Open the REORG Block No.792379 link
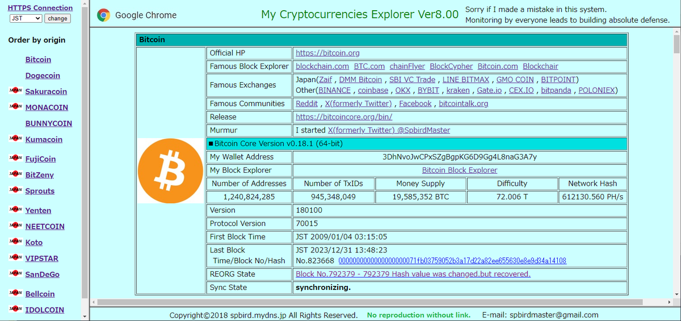681x321 pixels. (x=413, y=274)
